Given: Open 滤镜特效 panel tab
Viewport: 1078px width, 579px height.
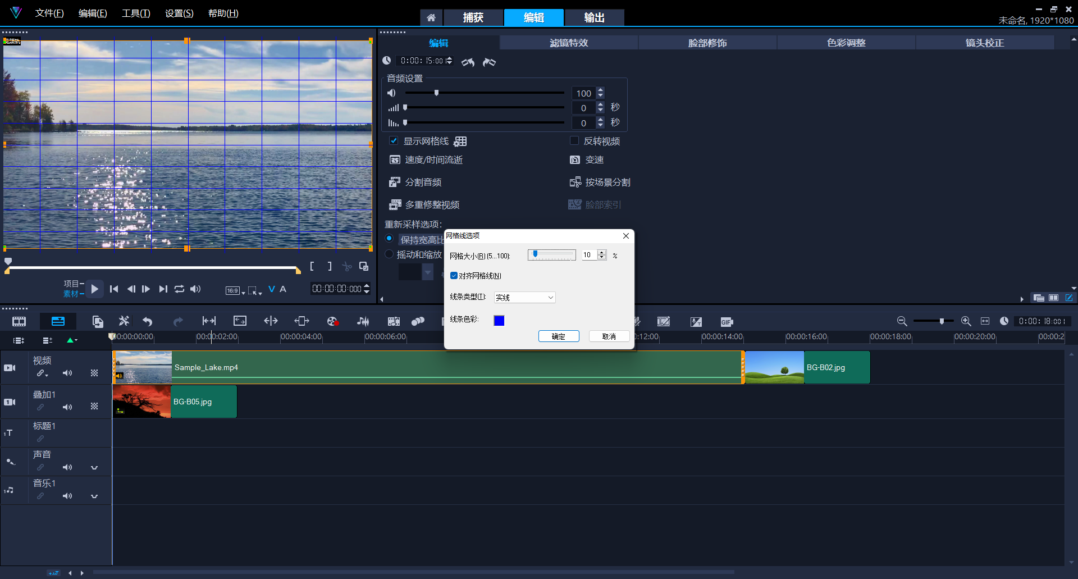Looking at the screenshot, I should tap(569, 43).
